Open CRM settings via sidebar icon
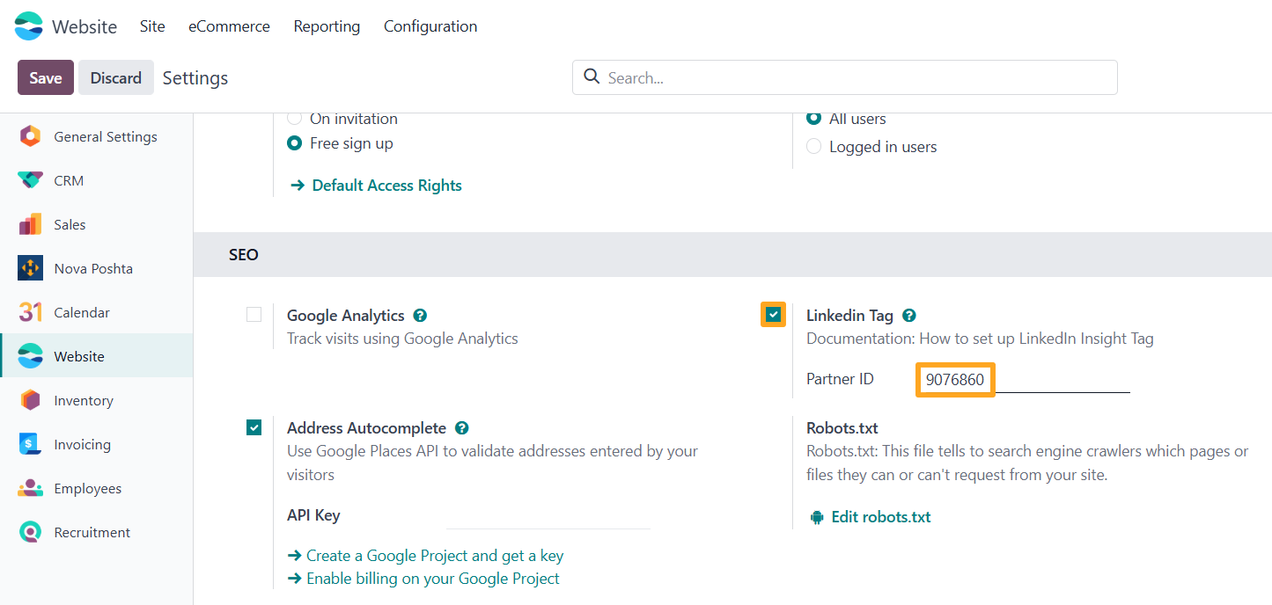 30,180
